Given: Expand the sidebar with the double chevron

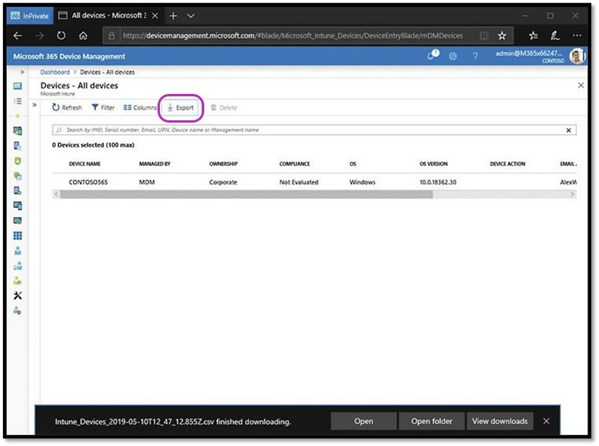Looking at the screenshot, I should [22, 71].
